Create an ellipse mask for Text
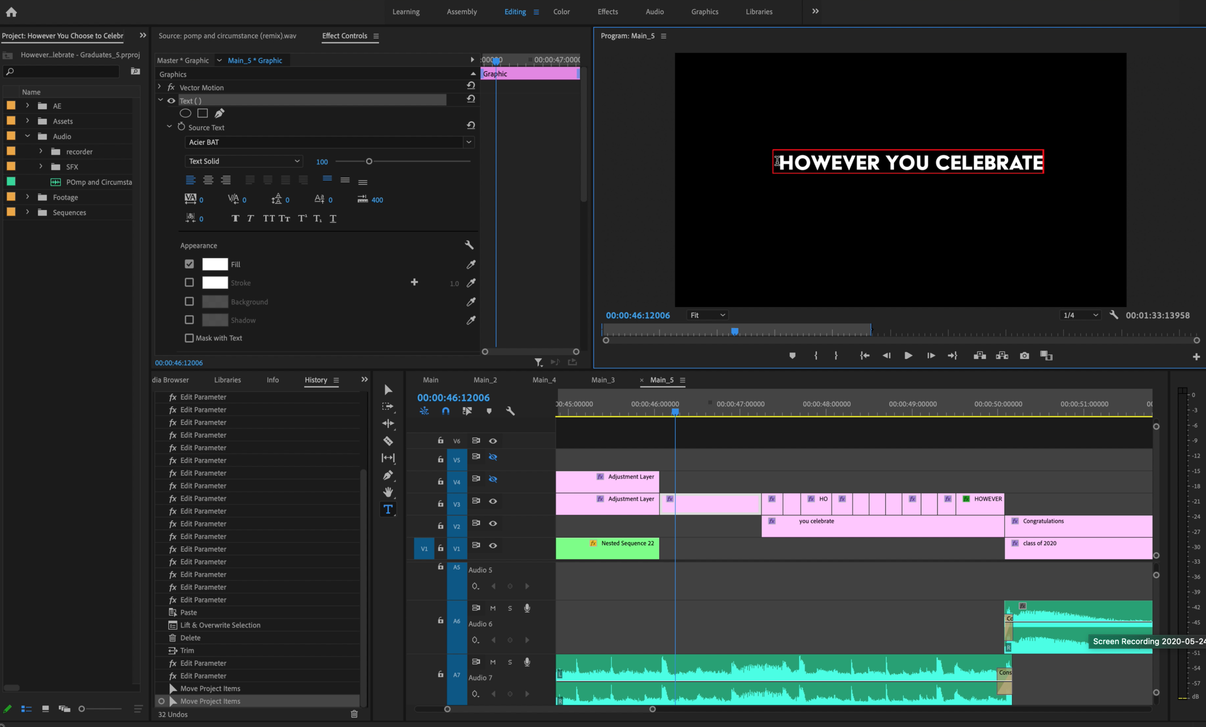This screenshot has width=1206, height=727. click(186, 113)
